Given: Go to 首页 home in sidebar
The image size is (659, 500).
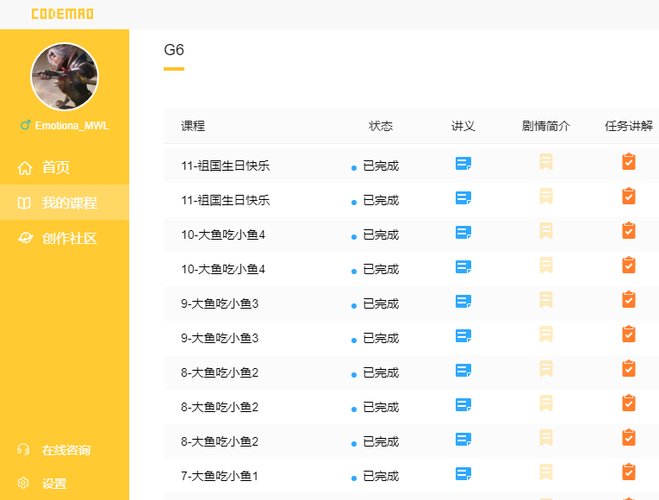Looking at the screenshot, I should [65, 167].
